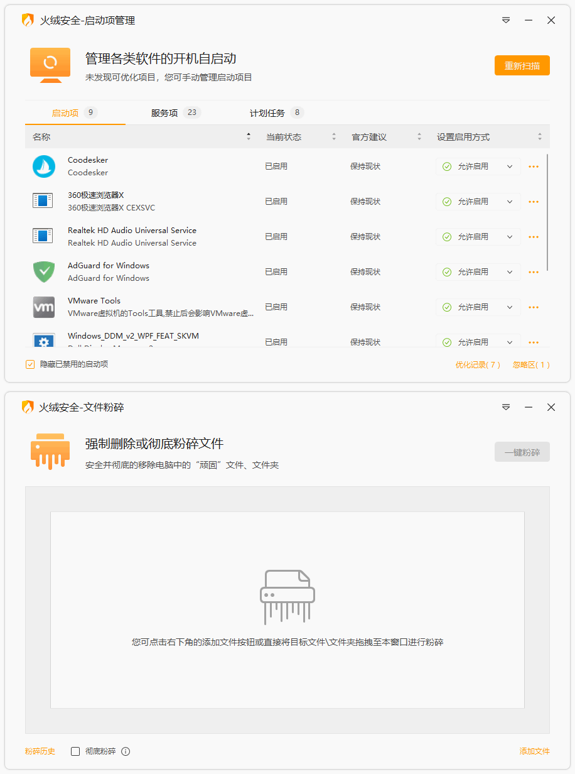
Task: Open more options for the Coodesker row
Action: (534, 166)
